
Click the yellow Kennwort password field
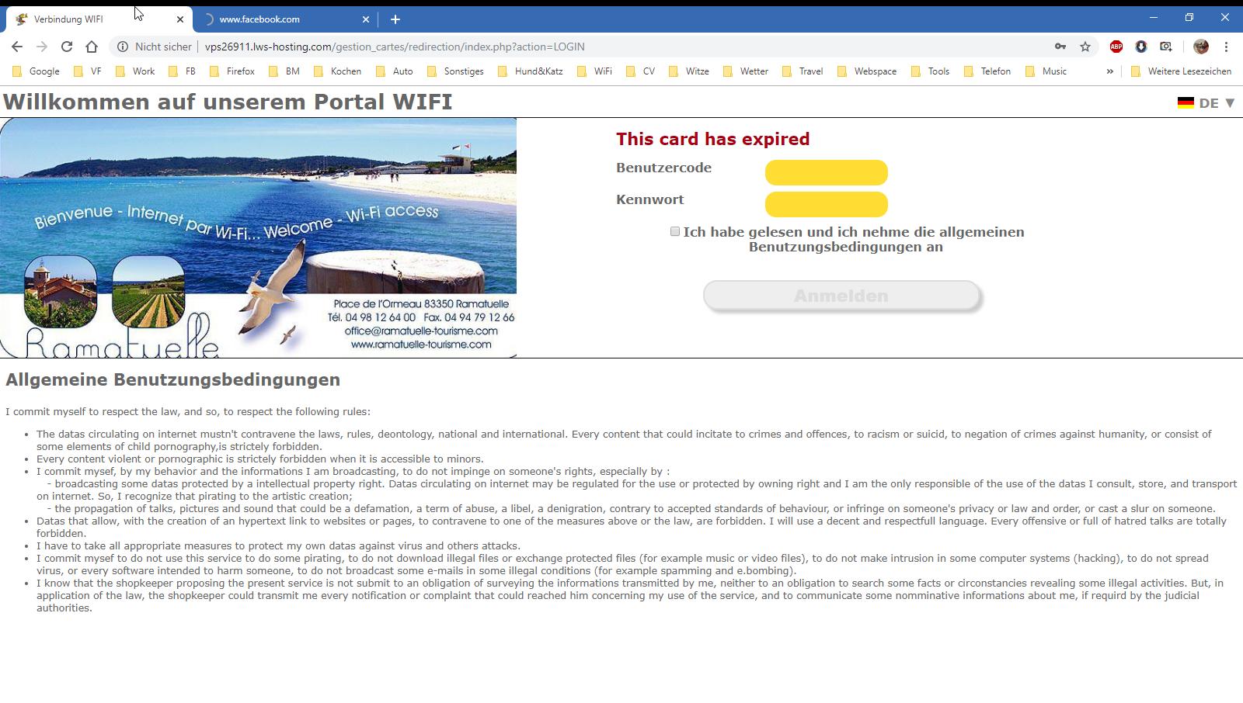[x=826, y=204]
